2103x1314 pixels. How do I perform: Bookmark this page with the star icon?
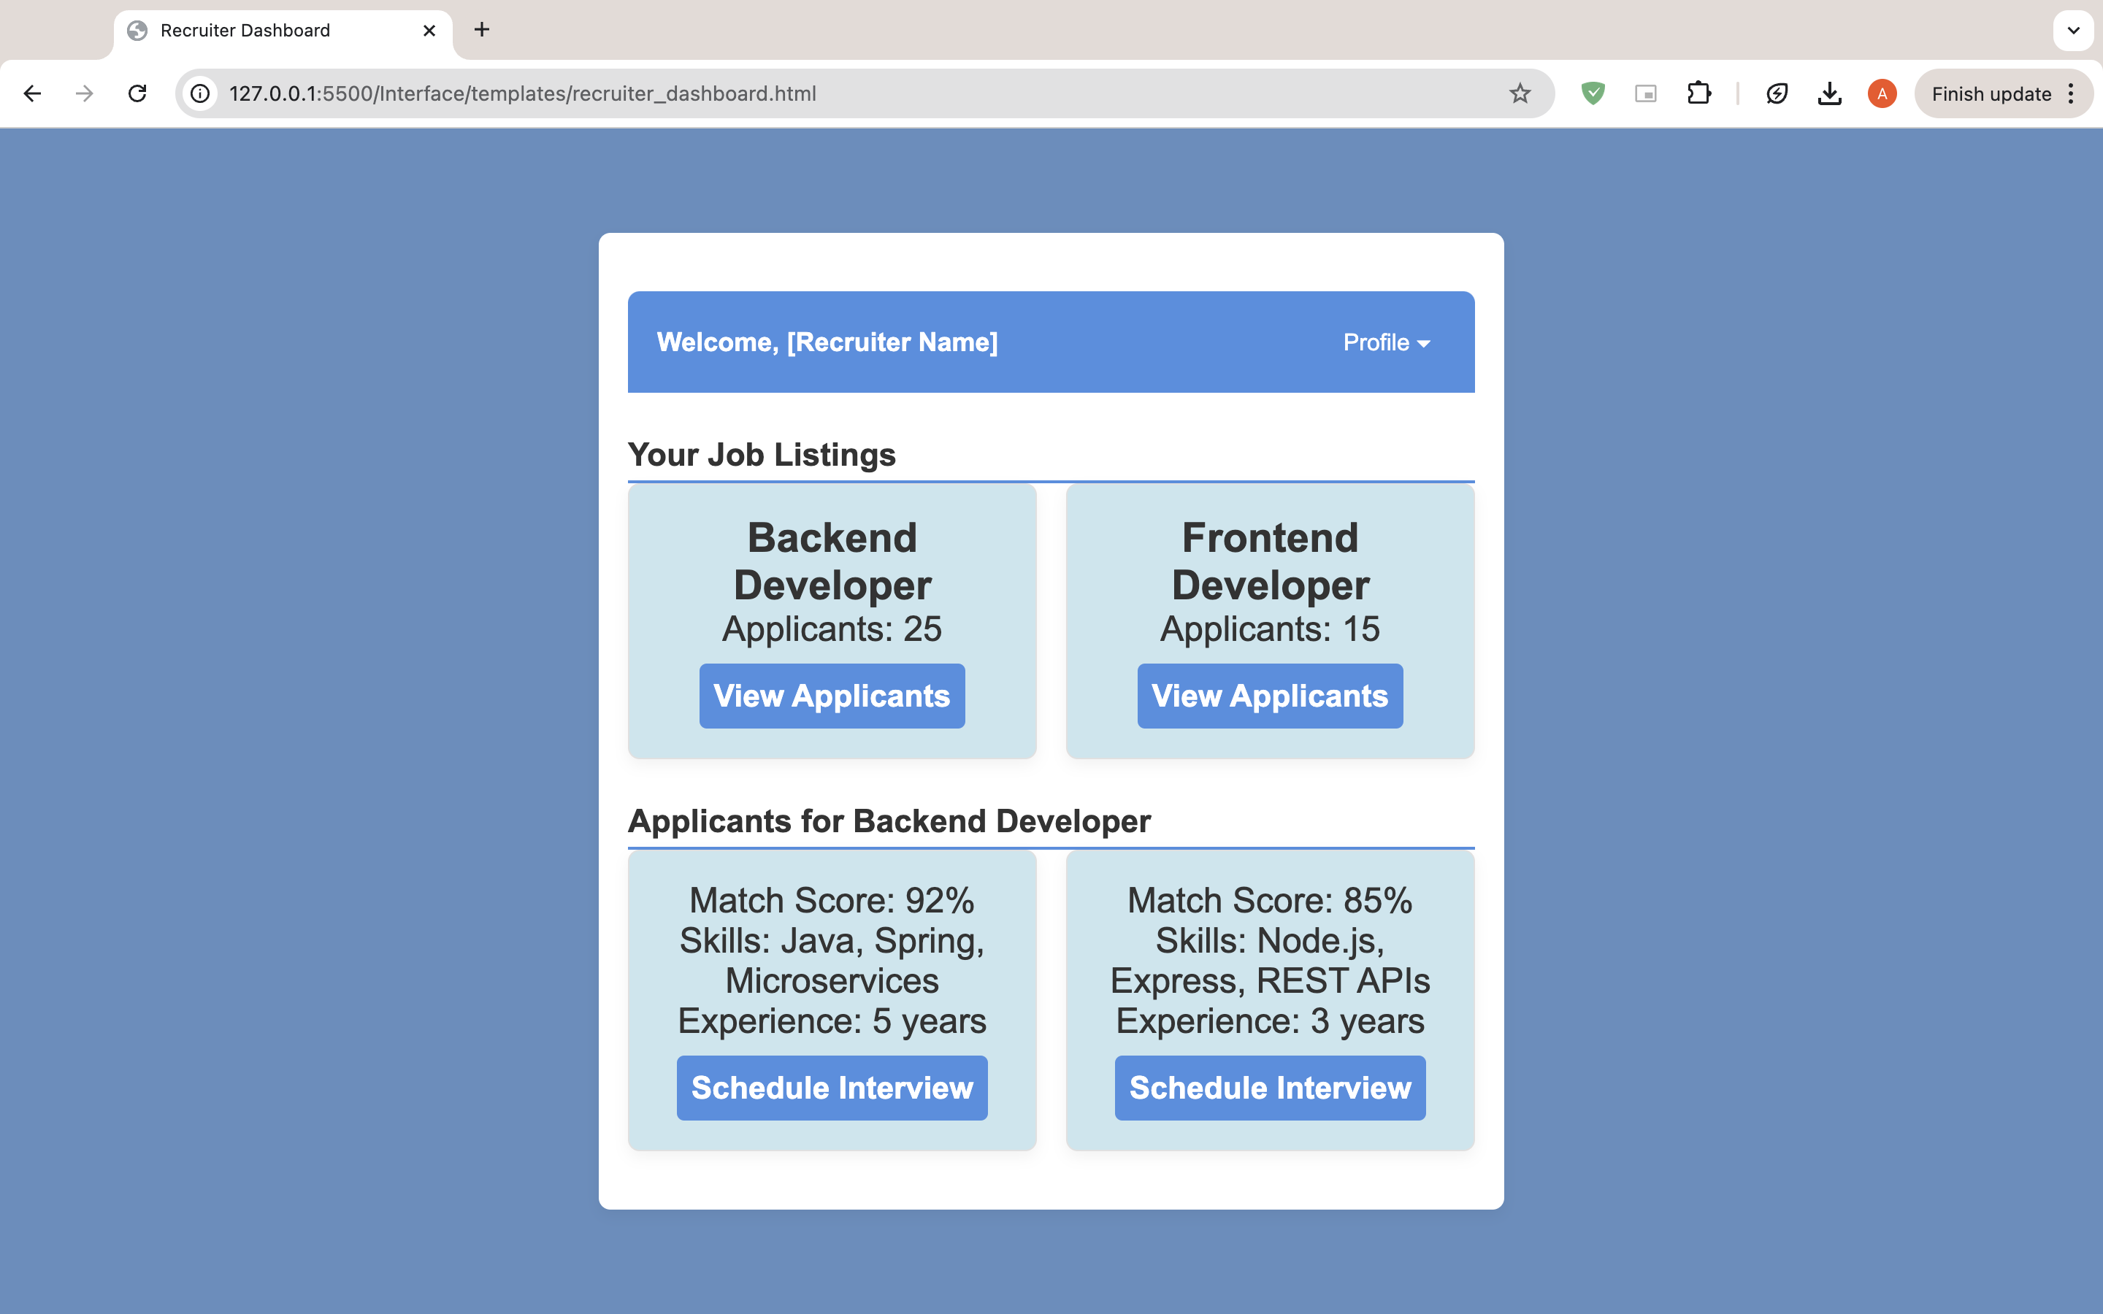[x=1519, y=93]
